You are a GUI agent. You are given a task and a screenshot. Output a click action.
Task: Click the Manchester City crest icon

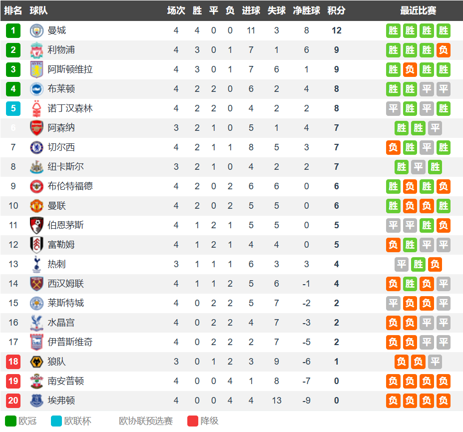pos(36,30)
